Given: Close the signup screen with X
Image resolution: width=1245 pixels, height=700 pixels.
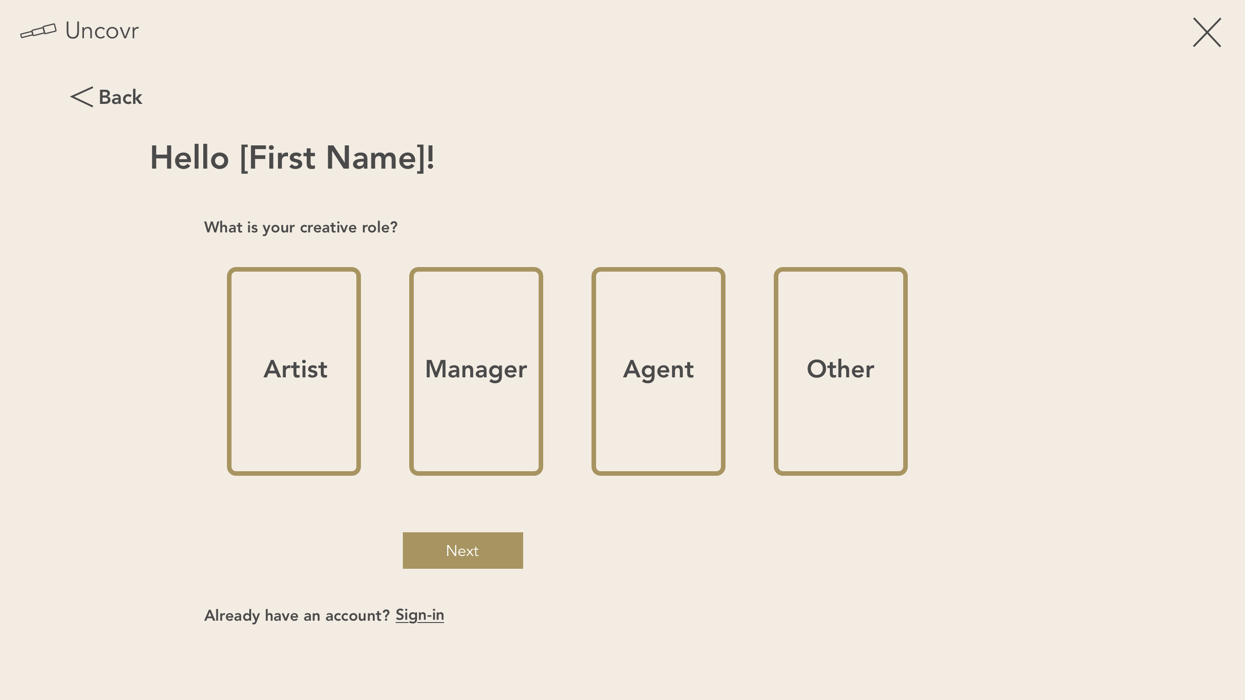Looking at the screenshot, I should coord(1207,32).
